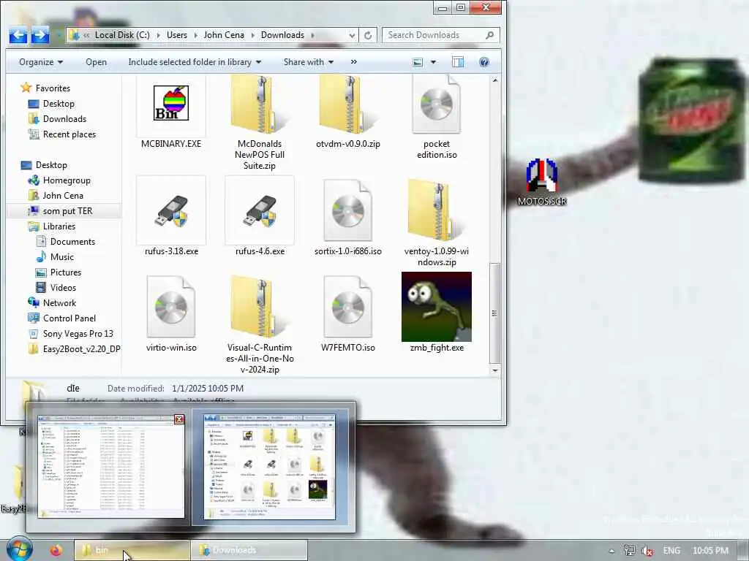The image size is (749, 561).
Task: Switch to the Downloads taskbar button
Action: pos(249,550)
